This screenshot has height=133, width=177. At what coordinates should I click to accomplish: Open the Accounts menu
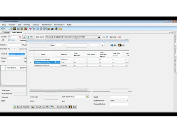pyautogui.click(x=36, y=25)
